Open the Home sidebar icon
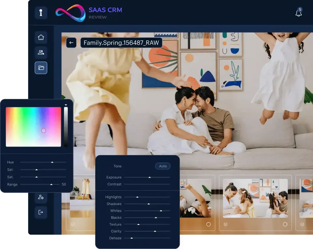The image size is (313, 249). tap(41, 37)
